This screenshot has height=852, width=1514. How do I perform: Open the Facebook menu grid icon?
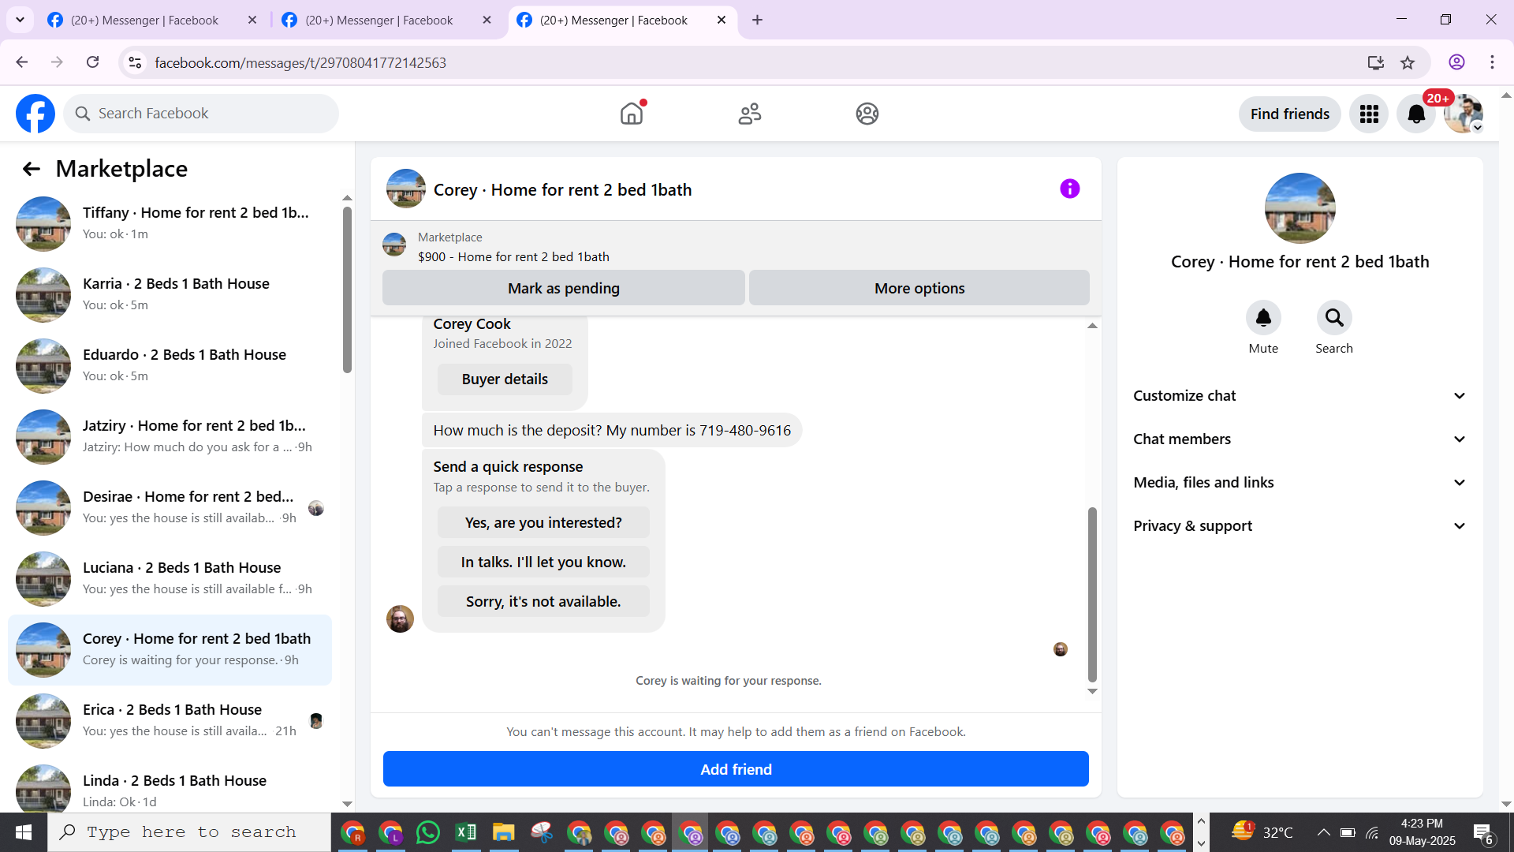pyautogui.click(x=1369, y=114)
